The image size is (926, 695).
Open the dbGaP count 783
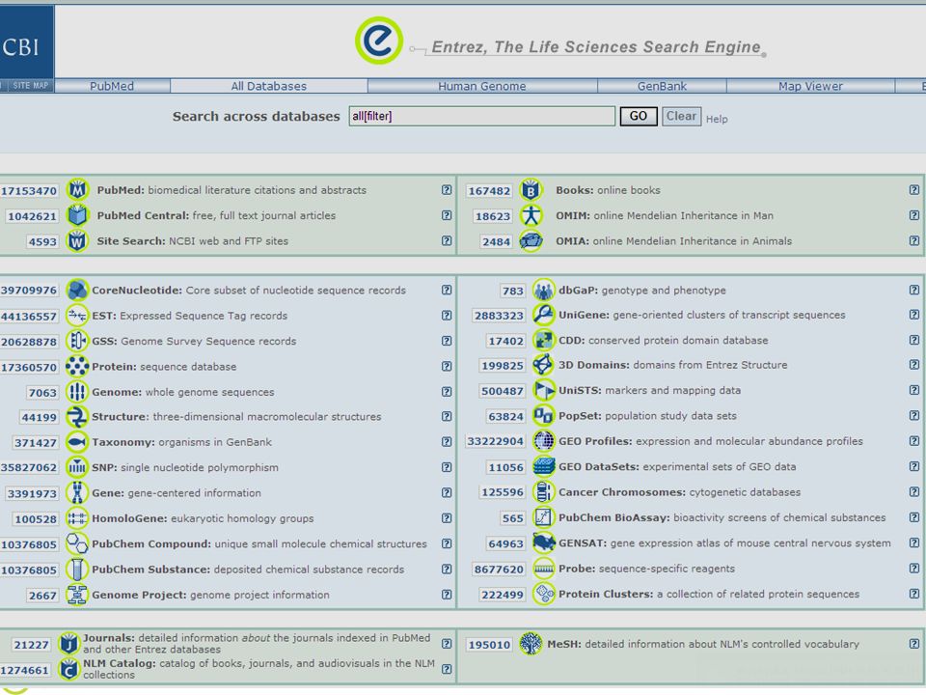click(x=512, y=291)
